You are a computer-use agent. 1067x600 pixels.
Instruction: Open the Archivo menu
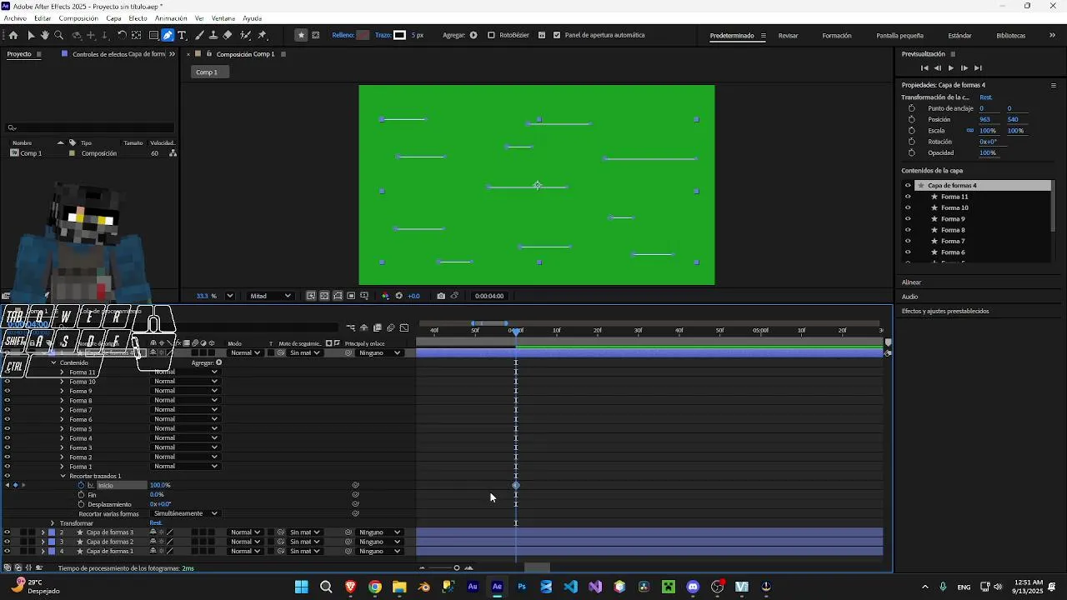pyautogui.click(x=15, y=18)
